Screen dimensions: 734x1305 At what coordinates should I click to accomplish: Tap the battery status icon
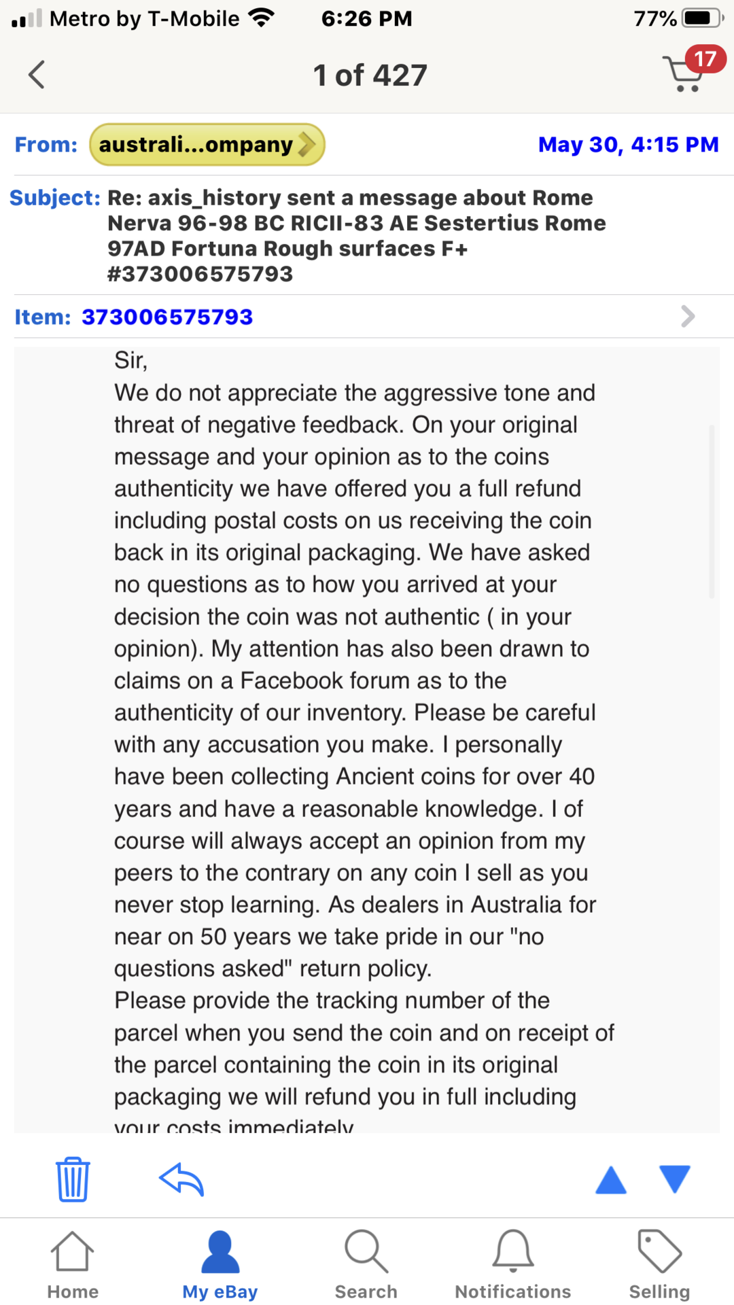pyautogui.click(x=703, y=18)
